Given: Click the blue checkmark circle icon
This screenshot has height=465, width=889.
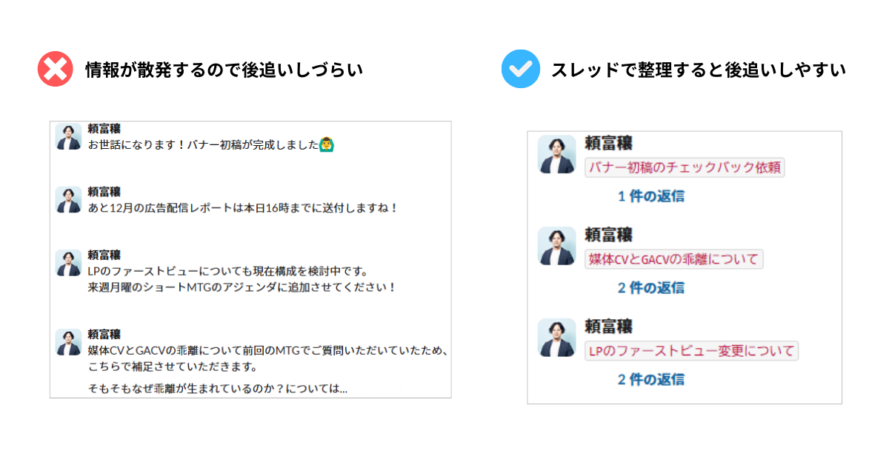Looking at the screenshot, I should 520,70.
